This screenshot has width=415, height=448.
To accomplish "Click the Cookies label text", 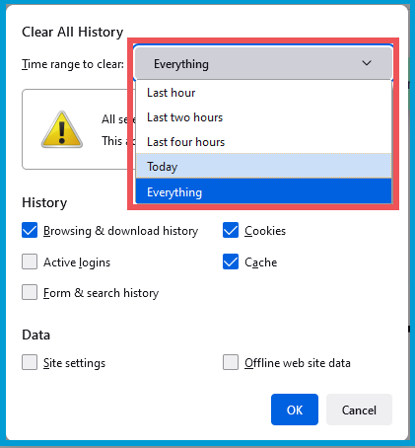I will 265,231.
